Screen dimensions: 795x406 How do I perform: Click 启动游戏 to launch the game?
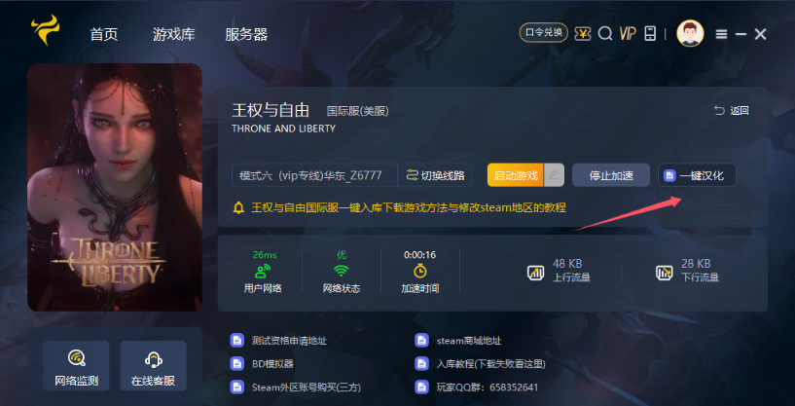516,175
